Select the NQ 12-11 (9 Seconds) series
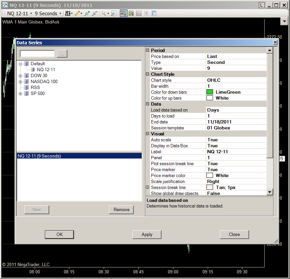 click(79, 156)
